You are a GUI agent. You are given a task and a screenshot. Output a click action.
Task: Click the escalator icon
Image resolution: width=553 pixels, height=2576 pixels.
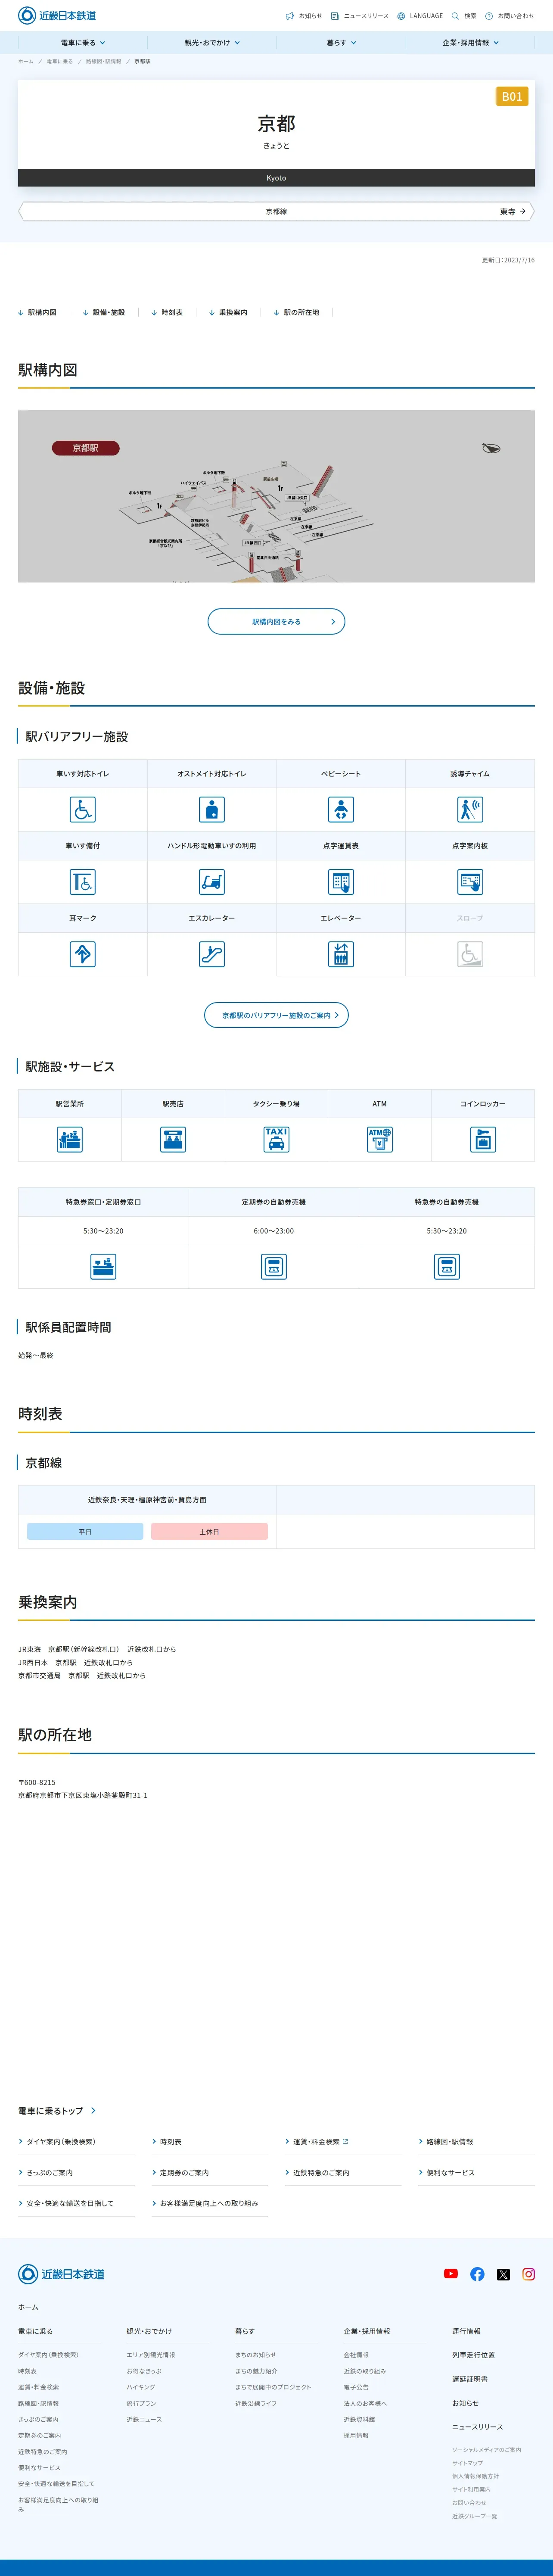coord(212,954)
